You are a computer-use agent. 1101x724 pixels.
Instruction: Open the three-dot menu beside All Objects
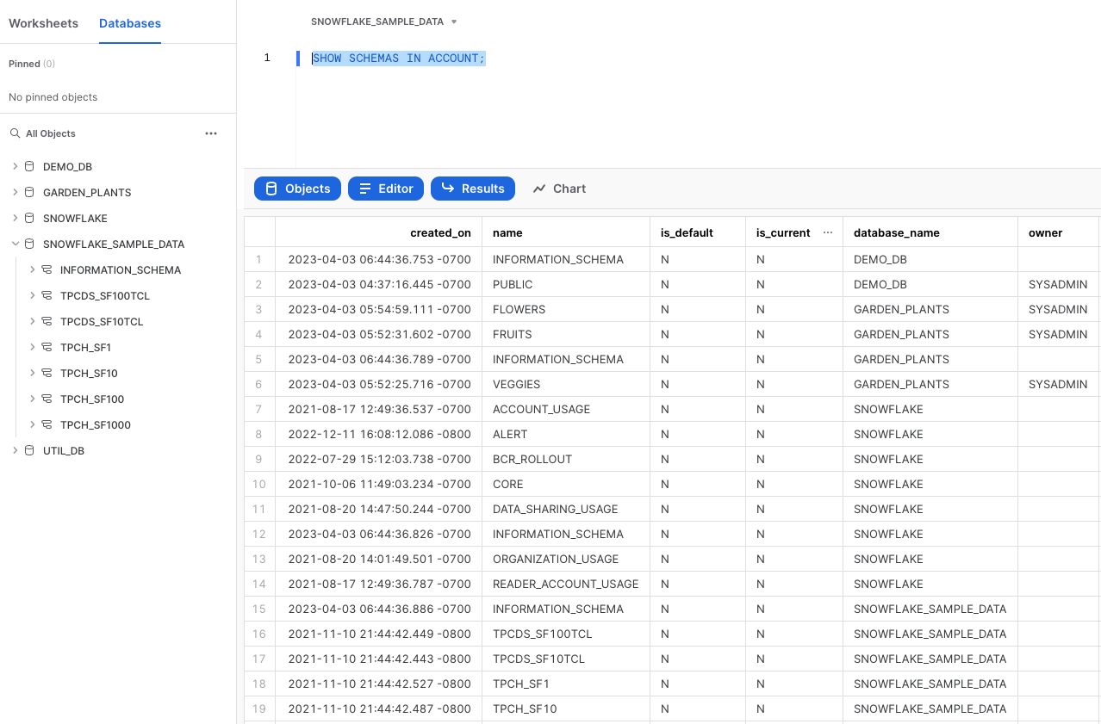(x=211, y=133)
